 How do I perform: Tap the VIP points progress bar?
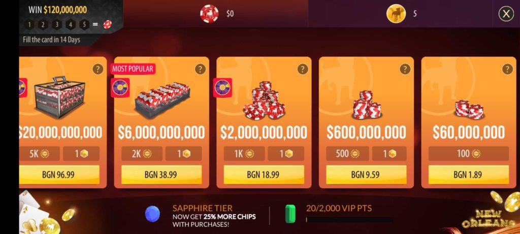[349, 219]
